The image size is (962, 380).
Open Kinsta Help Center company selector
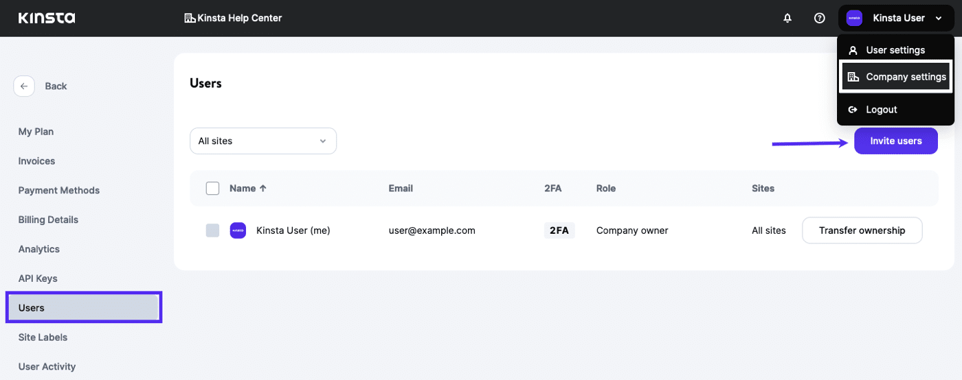click(234, 19)
